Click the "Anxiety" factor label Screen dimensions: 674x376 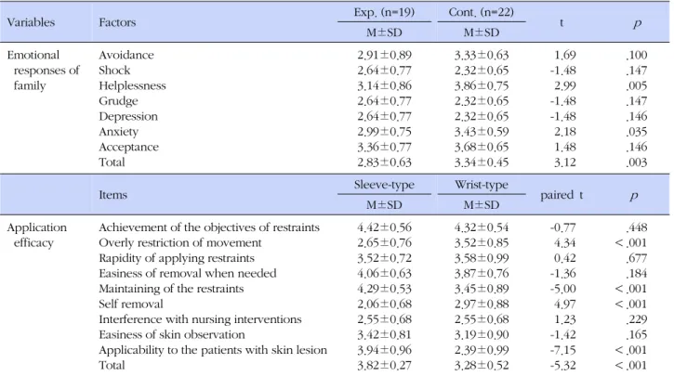(x=119, y=132)
